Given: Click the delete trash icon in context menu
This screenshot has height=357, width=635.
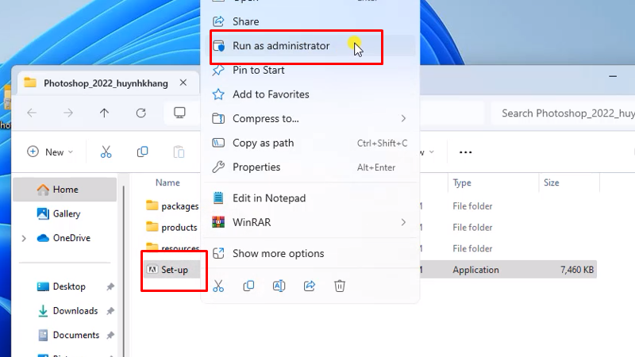Looking at the screenshot, I should [x=340, y=286].
